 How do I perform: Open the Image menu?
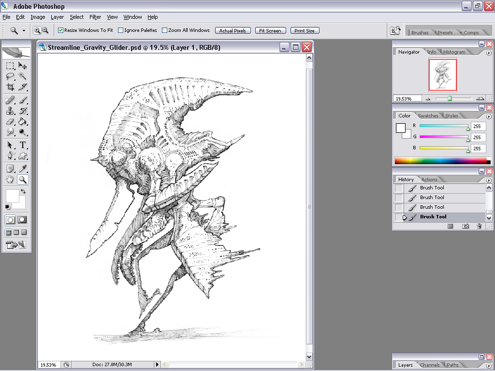click(38, 17)
